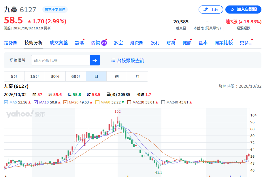This screenshot has height=179, width=262.
Task: Click the 102 peak price label
Action: [118, 112]
